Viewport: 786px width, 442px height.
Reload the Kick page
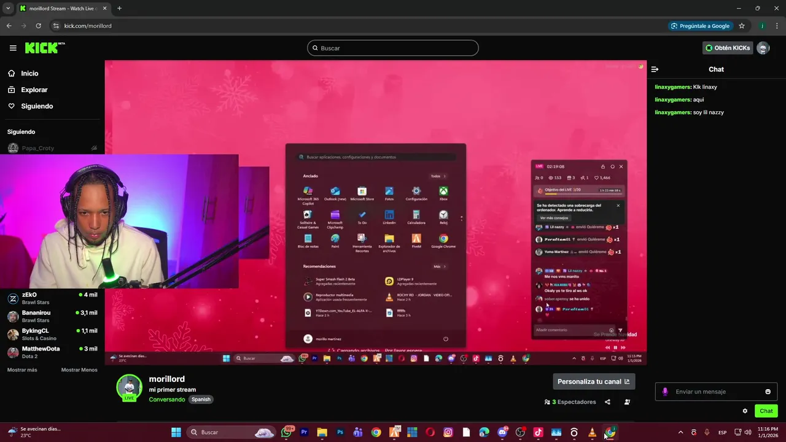[x=38, y=26]
